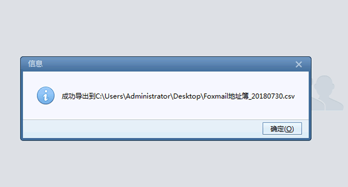This screenshot has width=348, height=187.
Task: Click the light blue footer left of 确定
Action: tap(144, 129)
